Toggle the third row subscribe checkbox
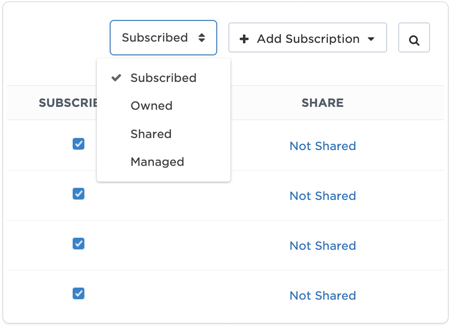The height and width of the screenshot is (327, 451). pyautogui.click(x=79, y=244)
